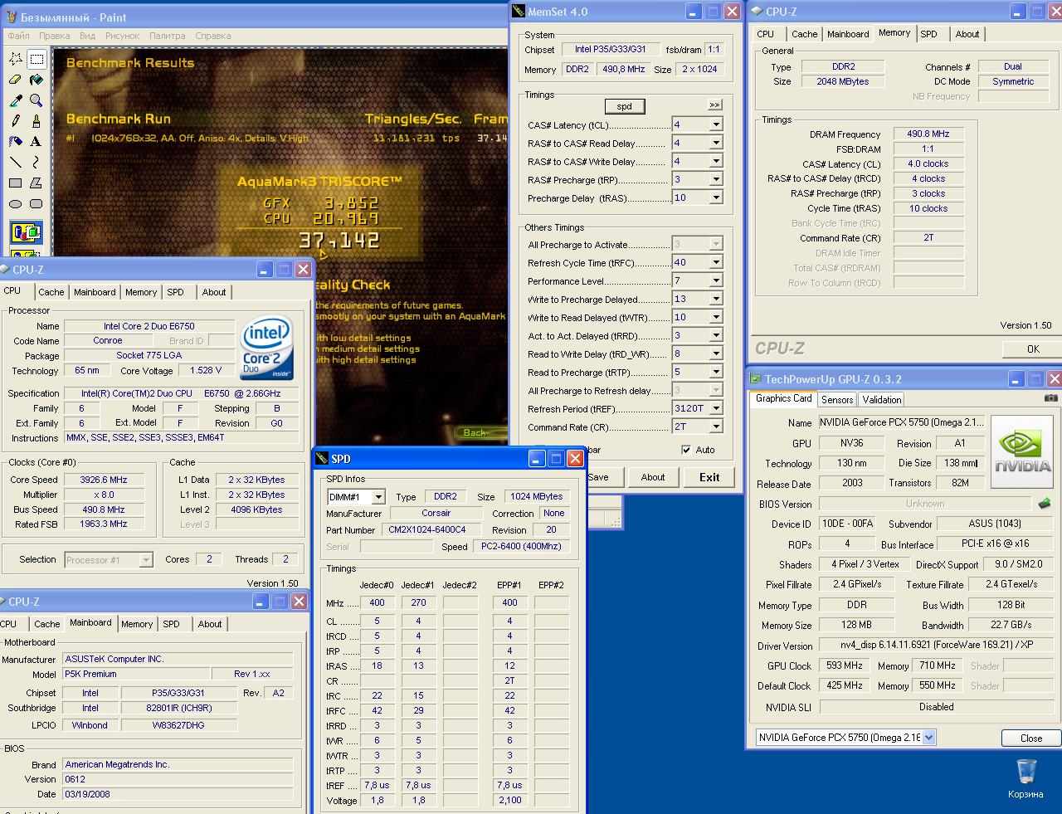The width and height of the screenshot is (1062, 814).
Task: Click the Save button in MemSet
Action: point(598,477)
